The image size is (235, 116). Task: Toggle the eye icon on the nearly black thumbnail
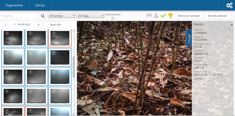(53, 52)
